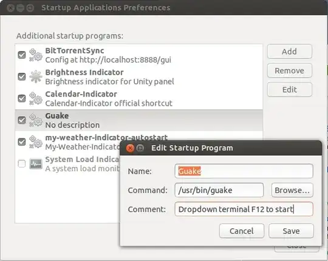Click the 'Config at http://localhost:8888/gui' description
The width and height of the screenshot is (328, 261).
point(108,60)
